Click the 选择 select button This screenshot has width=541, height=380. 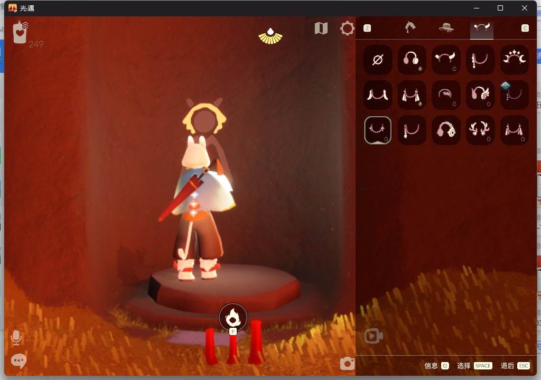475,366
